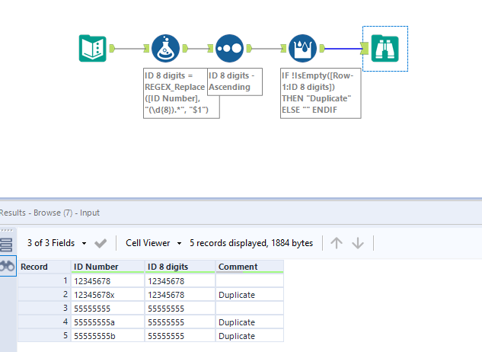This screenshot has height=352, width=482.
Task: Click the blue connection into Browse tool
Action: click(x=343, y=48)
